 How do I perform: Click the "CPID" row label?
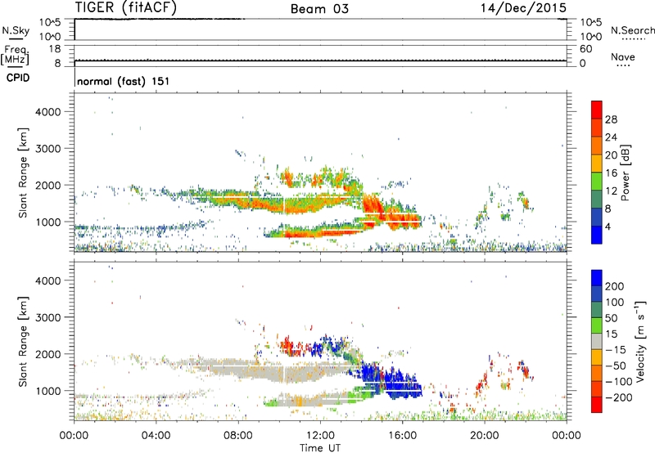point(18,78)
